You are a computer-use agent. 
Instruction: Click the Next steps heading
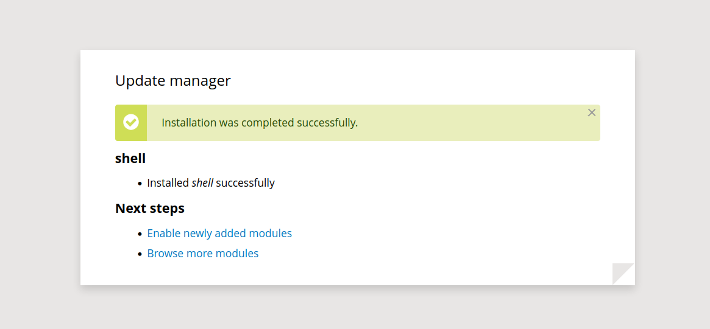[x=150, y=209]
